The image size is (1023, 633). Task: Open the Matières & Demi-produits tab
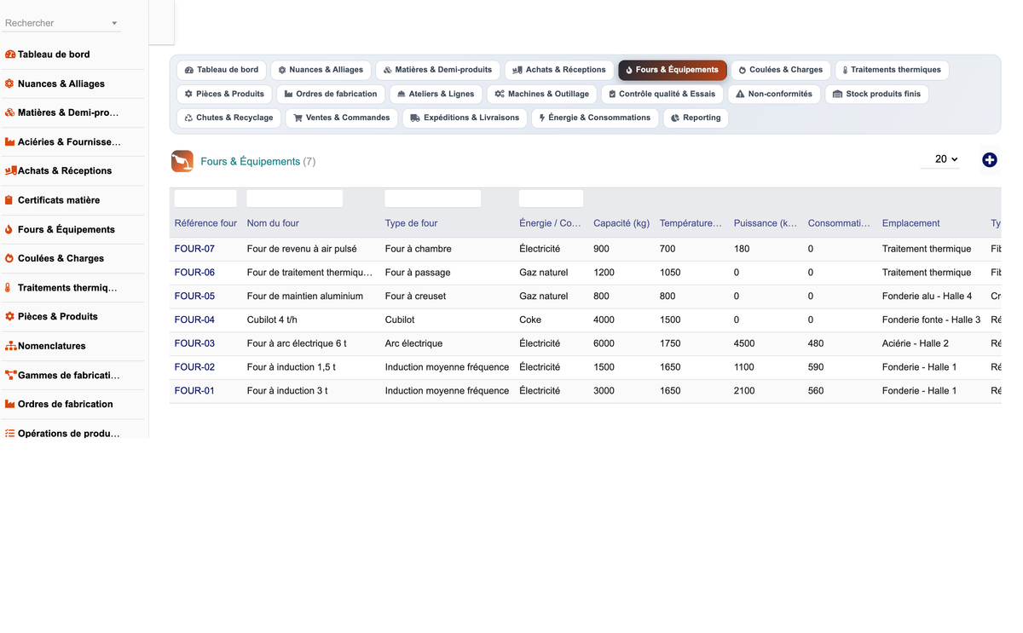click(x=437, y=70)
